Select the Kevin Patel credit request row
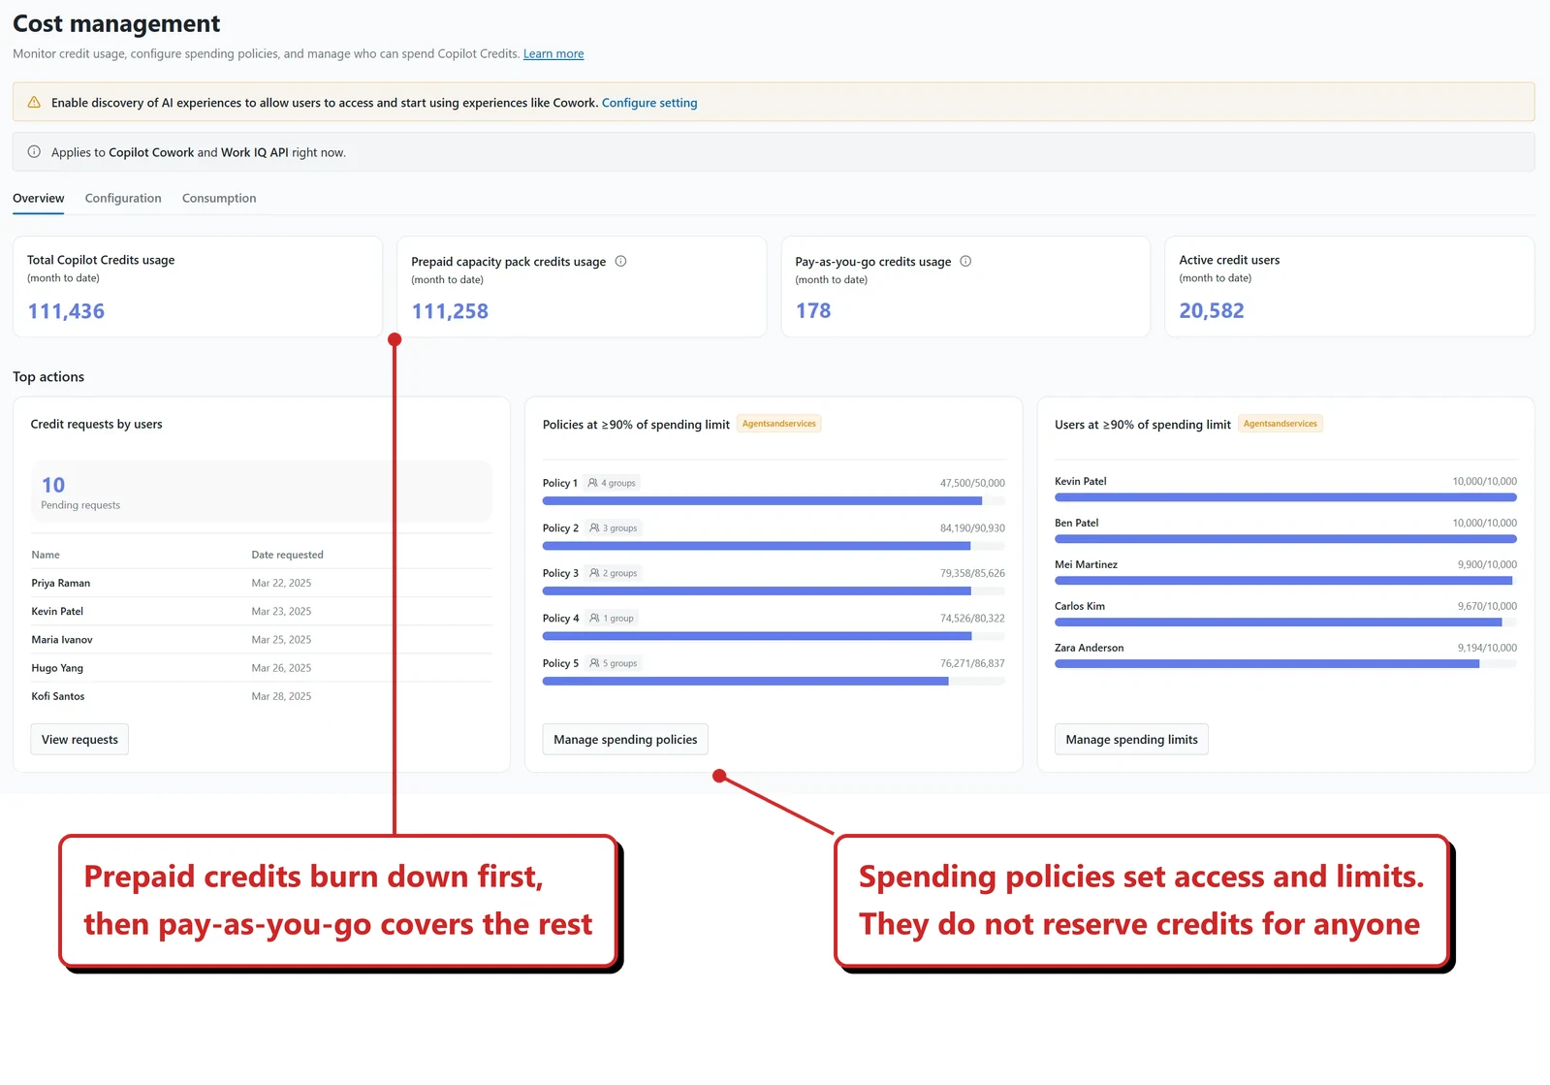This screenshot has height=1085, width=1550. [262, 611]
